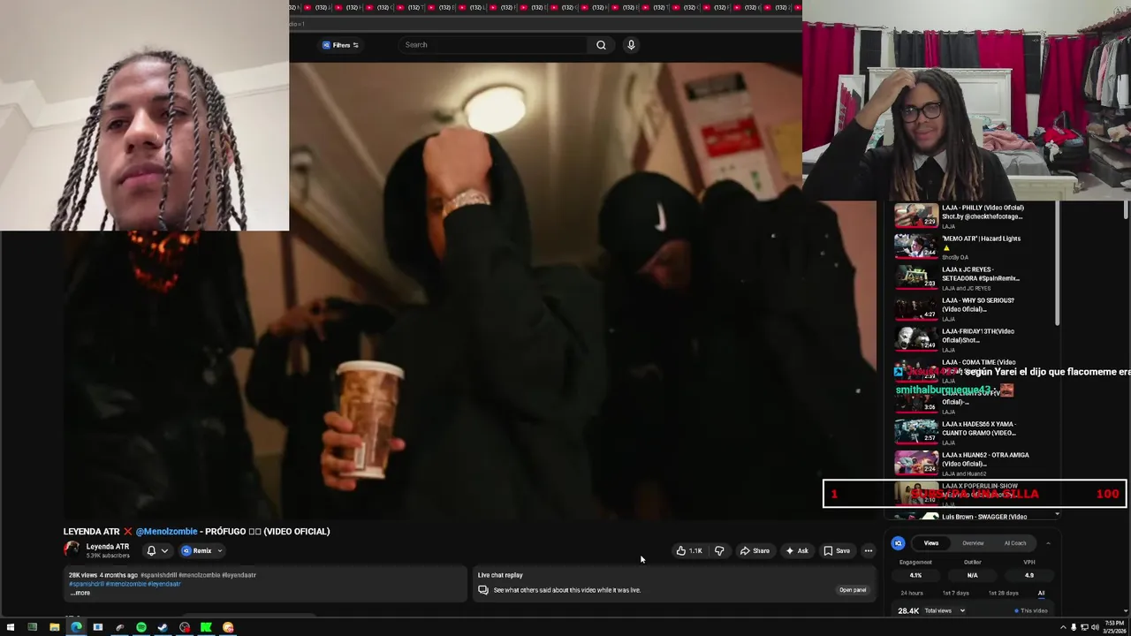Open more actions three-dot menu
This screenshot has width=1131, height=636.
click(x=869, y=551)
